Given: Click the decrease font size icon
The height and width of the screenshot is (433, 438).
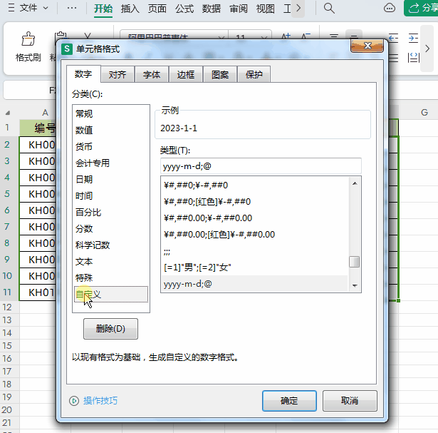Looking at the screenshot, I should pyautogui.click(x=306, y=36).
